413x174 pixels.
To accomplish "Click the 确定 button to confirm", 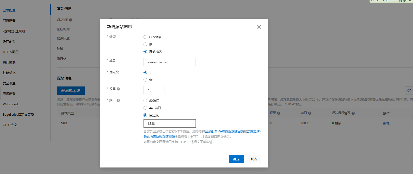I will [x=236, y=159].
